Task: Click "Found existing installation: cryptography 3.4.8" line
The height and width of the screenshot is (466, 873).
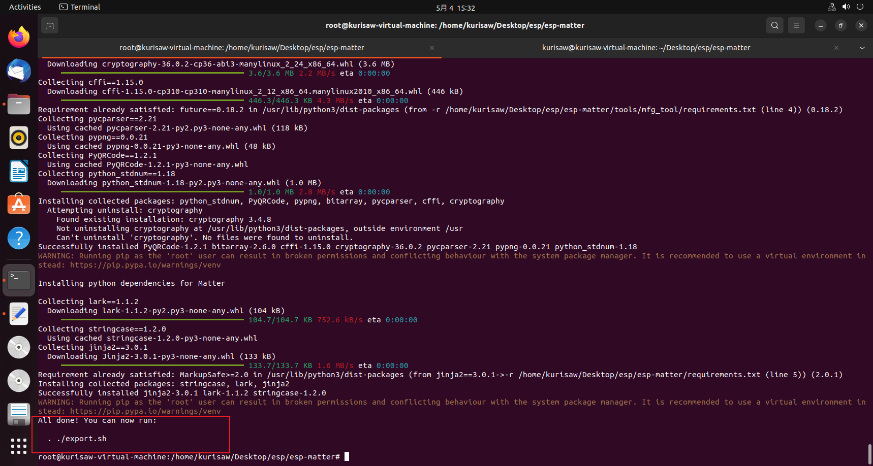Action: click(x=164, y=219)
